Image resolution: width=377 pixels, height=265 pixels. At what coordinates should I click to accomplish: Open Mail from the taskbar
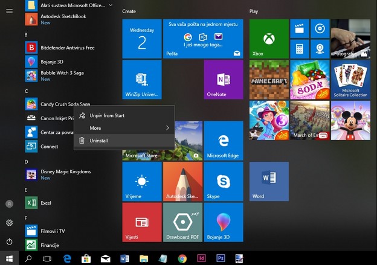coord(105,258)
